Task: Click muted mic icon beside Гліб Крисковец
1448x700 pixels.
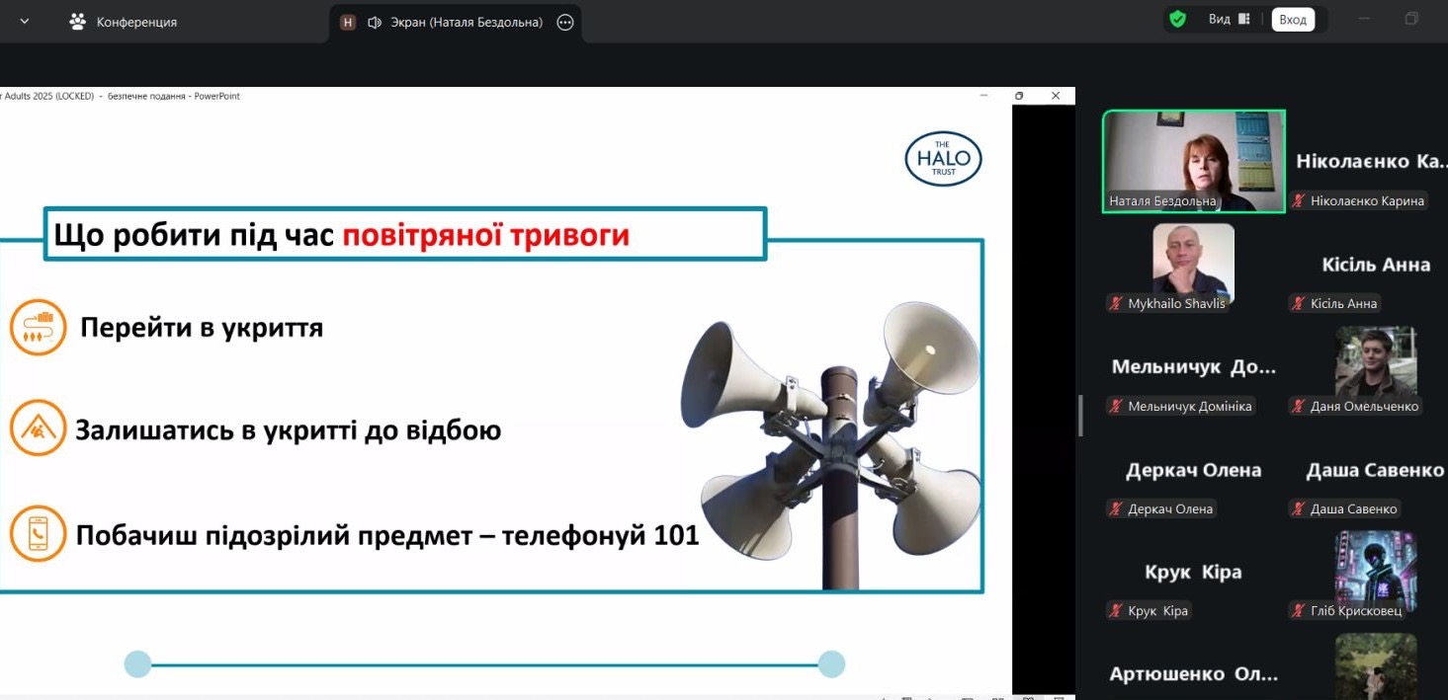Action: (1299, 611)
